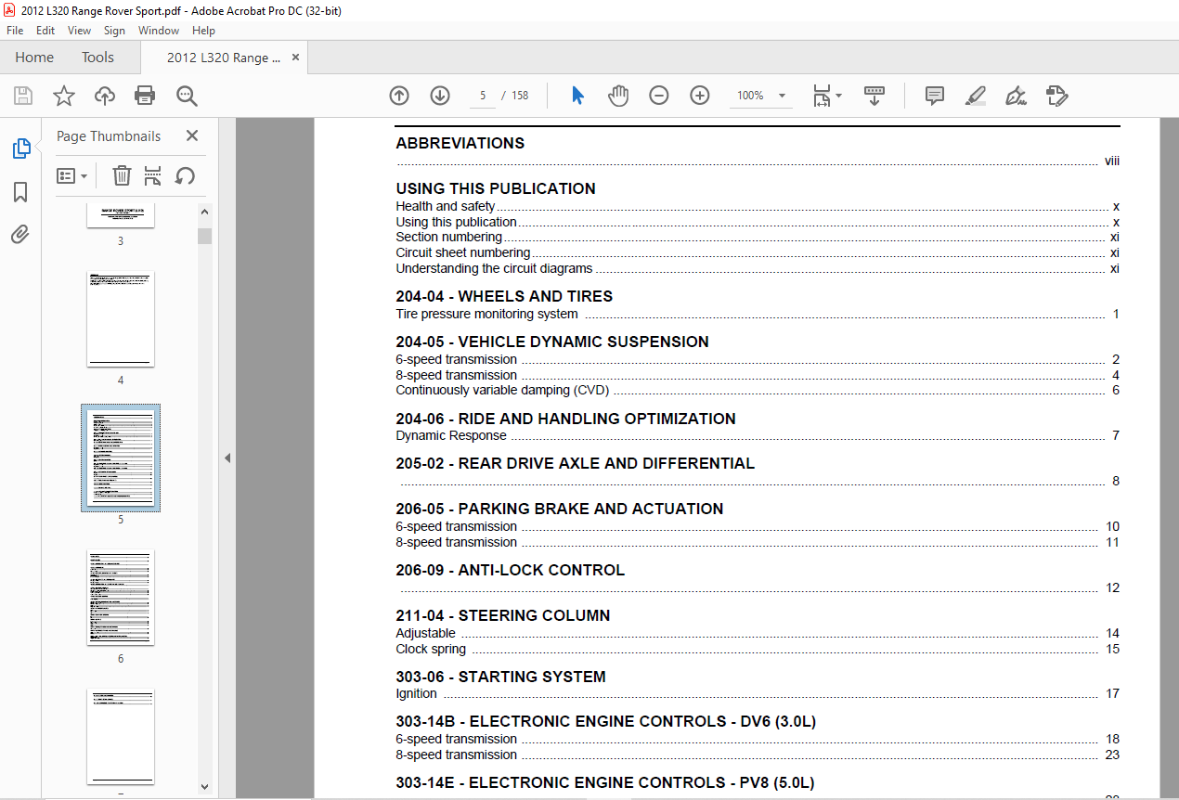Click 303-14B Electronic Engine Controls DV6 heading
This screenshot has width=1179, height=800.
[605, 721]
